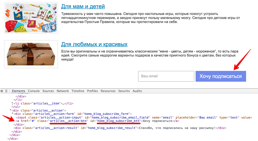Switch to the Network tab

tap(63, 91)
